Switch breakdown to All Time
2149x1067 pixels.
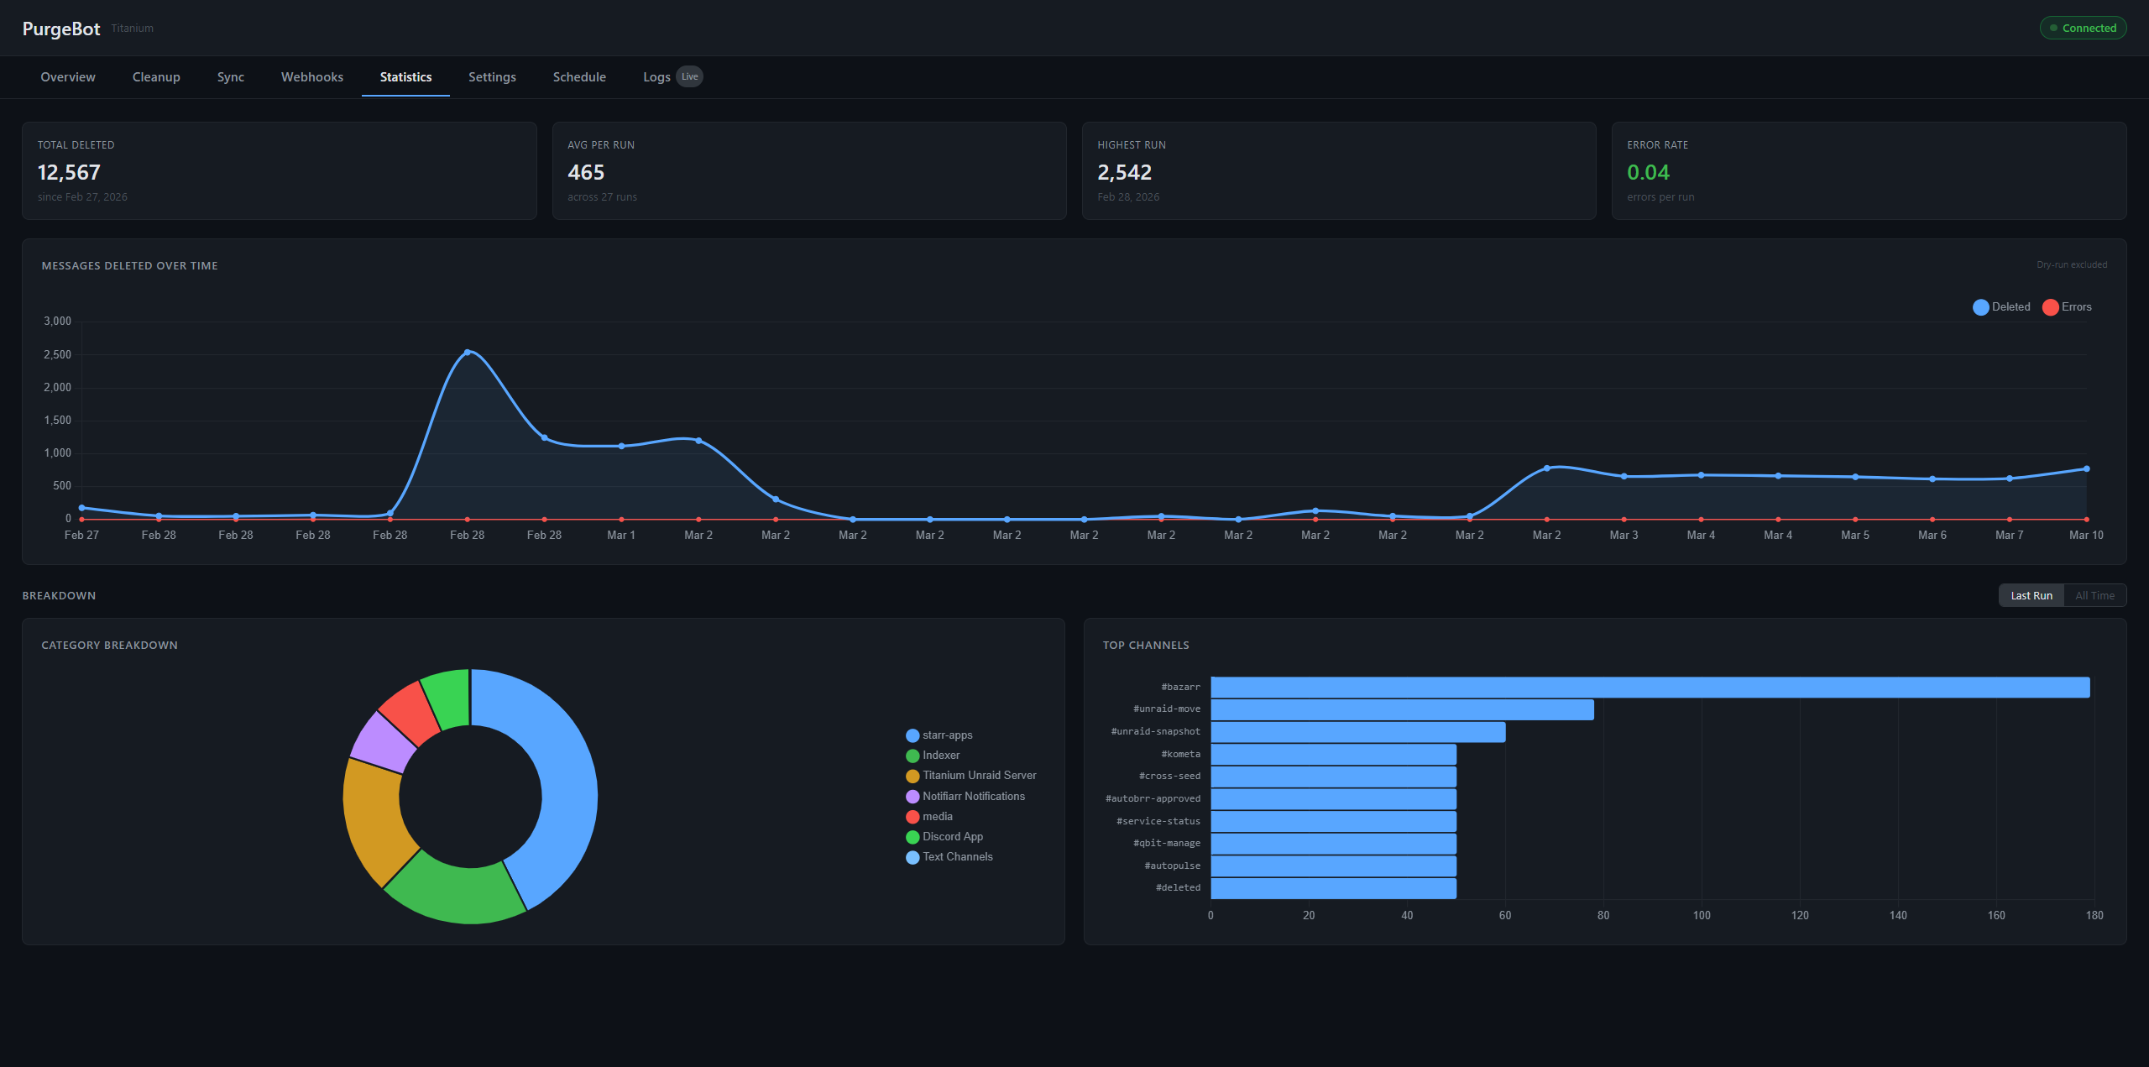click(x=2095, y=595)
